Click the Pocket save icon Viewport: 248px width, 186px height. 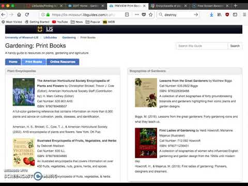(x=144, y=14)
